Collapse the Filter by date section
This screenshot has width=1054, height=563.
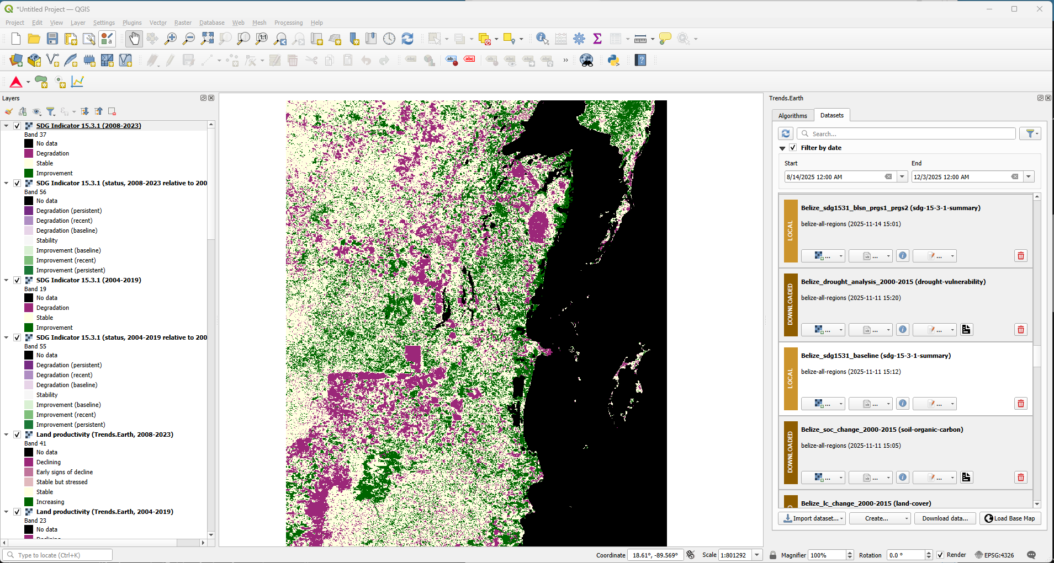tap(782, 148)
